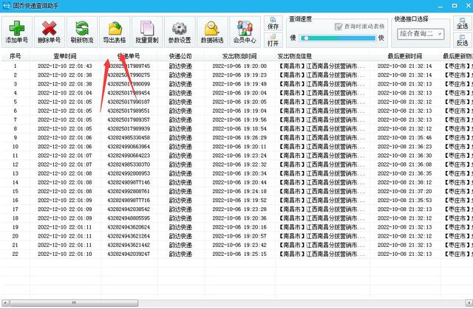Click row number 12 cell
The image size is (473, 309).
[x=16, y=164]
